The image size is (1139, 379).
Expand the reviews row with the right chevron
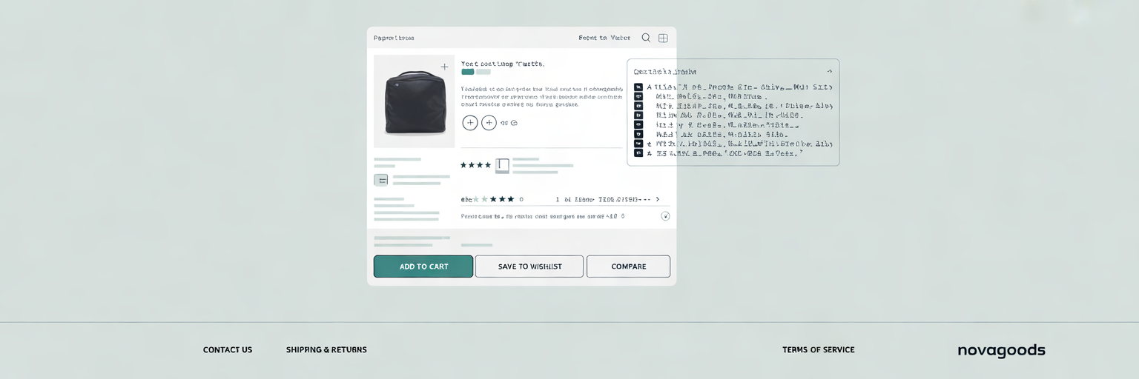point(658,199)
